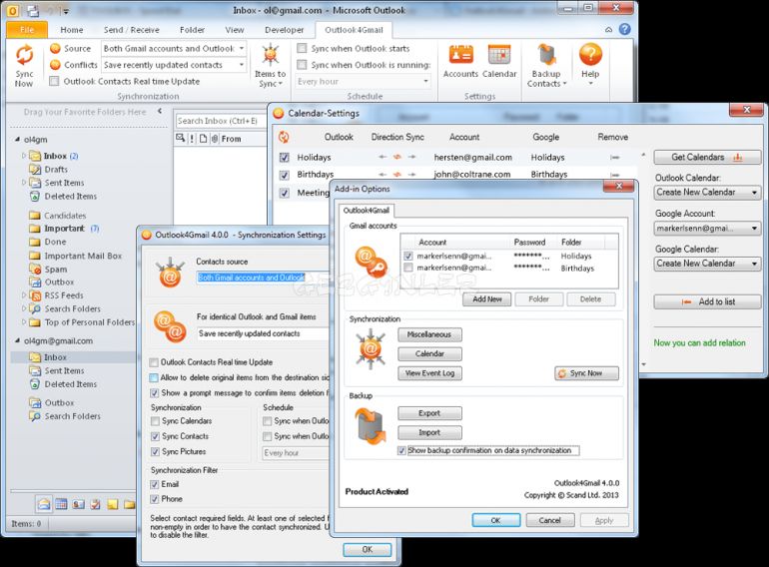Click Mail icon in bottom navigation bar
The image size is (769, 567).
pyautogui.click(x=44, y=504)
